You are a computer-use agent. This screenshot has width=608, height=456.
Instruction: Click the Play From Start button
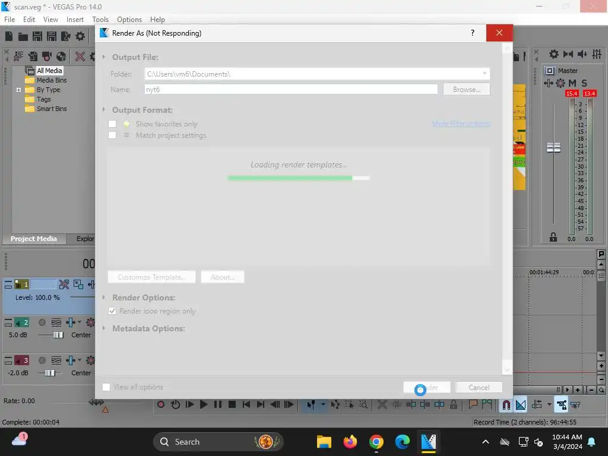[x=189, y=405]
